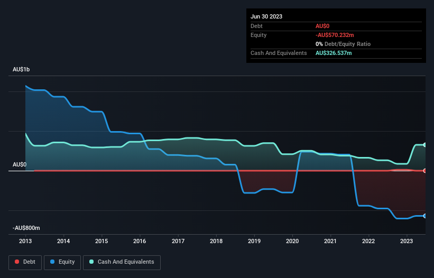Click the AU$0 y-axis label

tap(20, 164)
